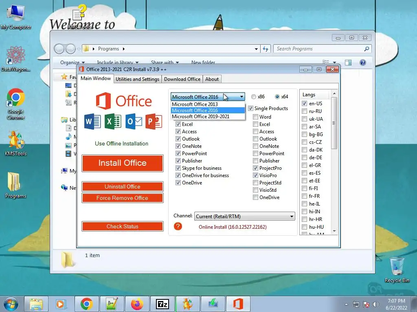Screen dimensions: 417x312
Task: Switch to the Office installer taskbar item
Action: pos(238,304)
